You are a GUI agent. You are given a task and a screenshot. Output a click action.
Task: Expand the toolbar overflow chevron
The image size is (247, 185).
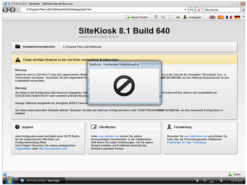(x=243, y=16)
